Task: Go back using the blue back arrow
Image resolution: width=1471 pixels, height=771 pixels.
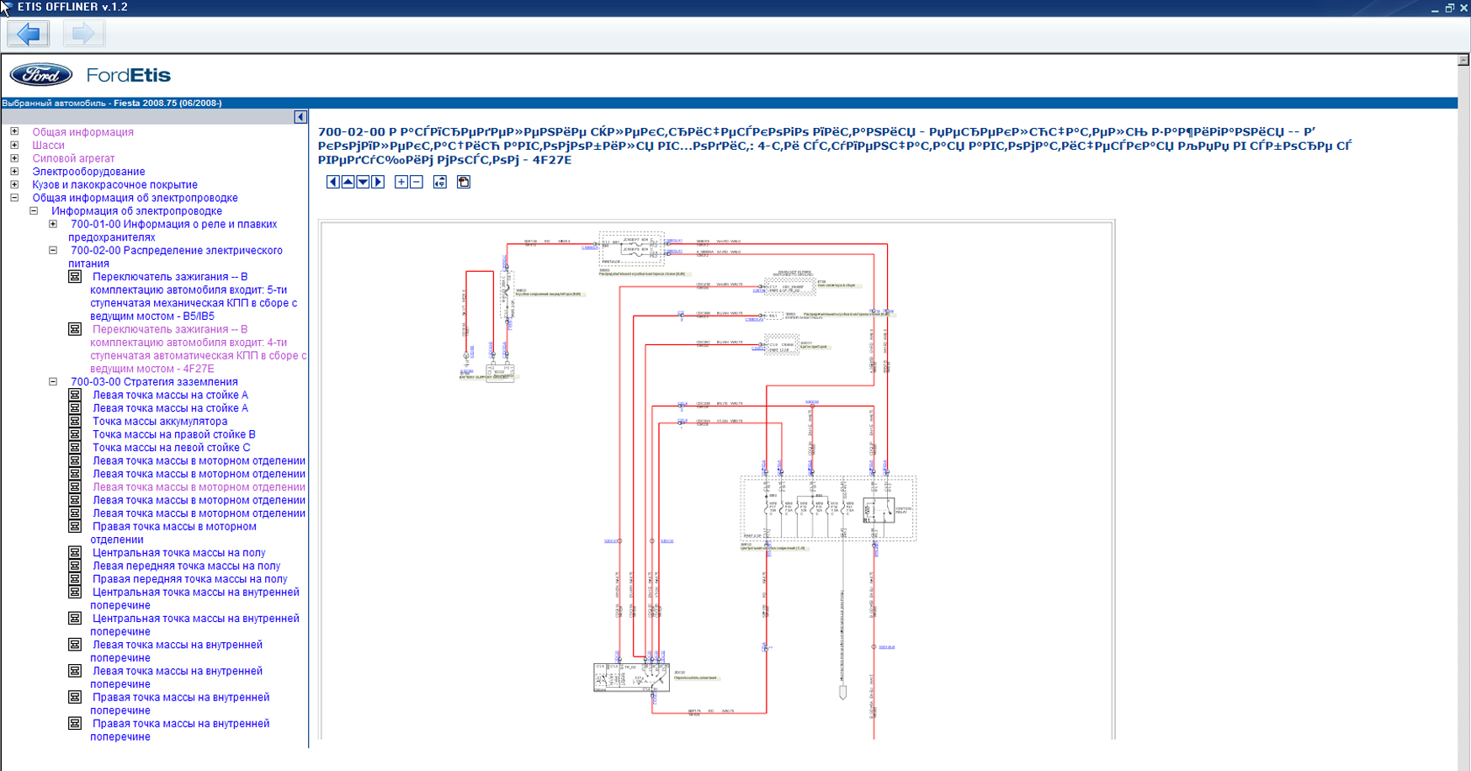Action: [29, 34]
